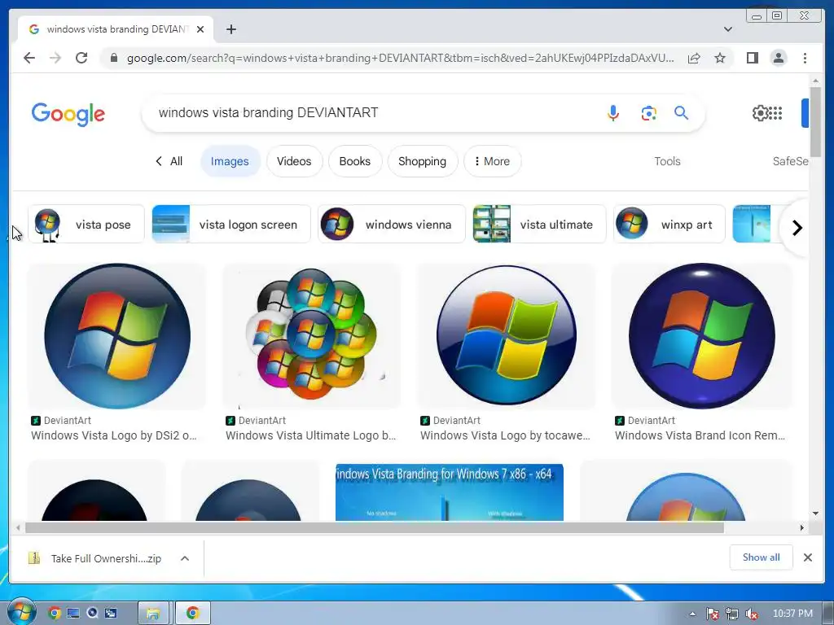
Task: Open the Chrome profile avatar
Action: [778, 58]
